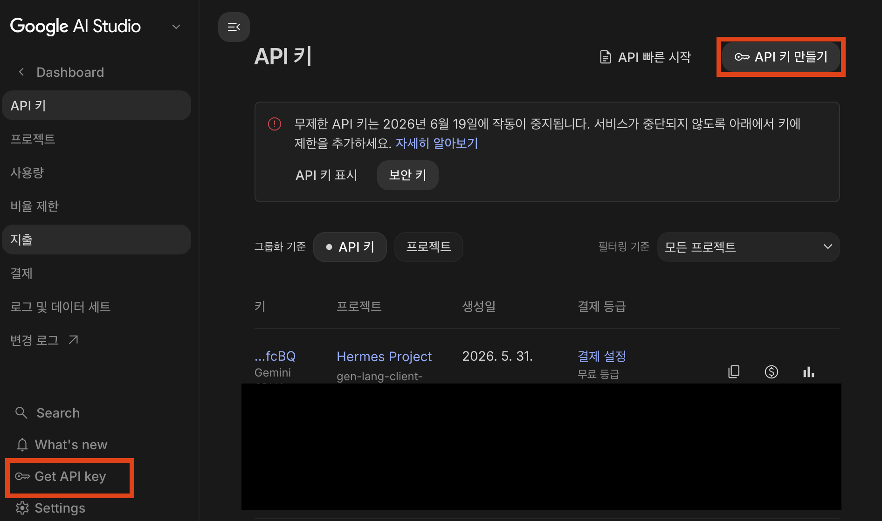Click the 필터링 기준 label
The height and width of the screenshot is (521, 882).
(624, 247)
